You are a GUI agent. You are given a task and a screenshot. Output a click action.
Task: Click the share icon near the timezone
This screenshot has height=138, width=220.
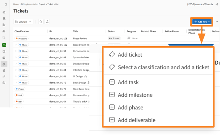[x=217, y=4]
